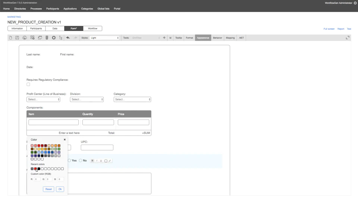Click the border square icon in inline toolbar

[x=106, y=161]
